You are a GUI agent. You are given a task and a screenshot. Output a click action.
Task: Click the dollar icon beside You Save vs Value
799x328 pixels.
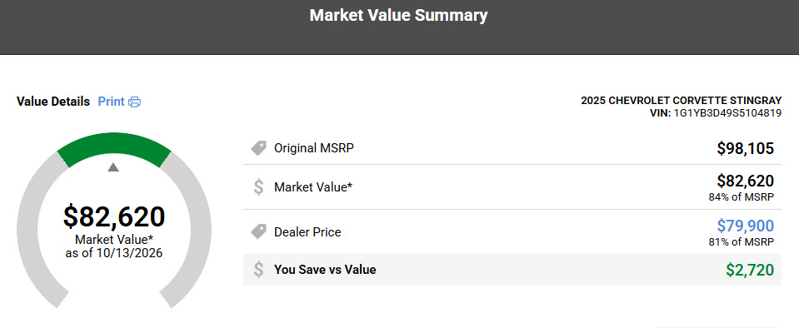click(259, 270)
